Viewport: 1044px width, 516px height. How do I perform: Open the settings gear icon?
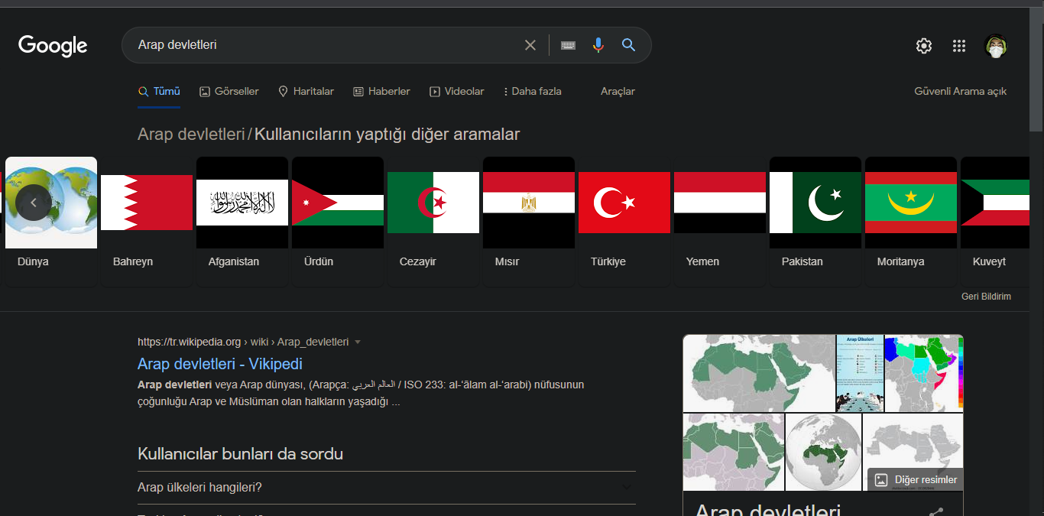pyautogui.click(x=924, y=46)
